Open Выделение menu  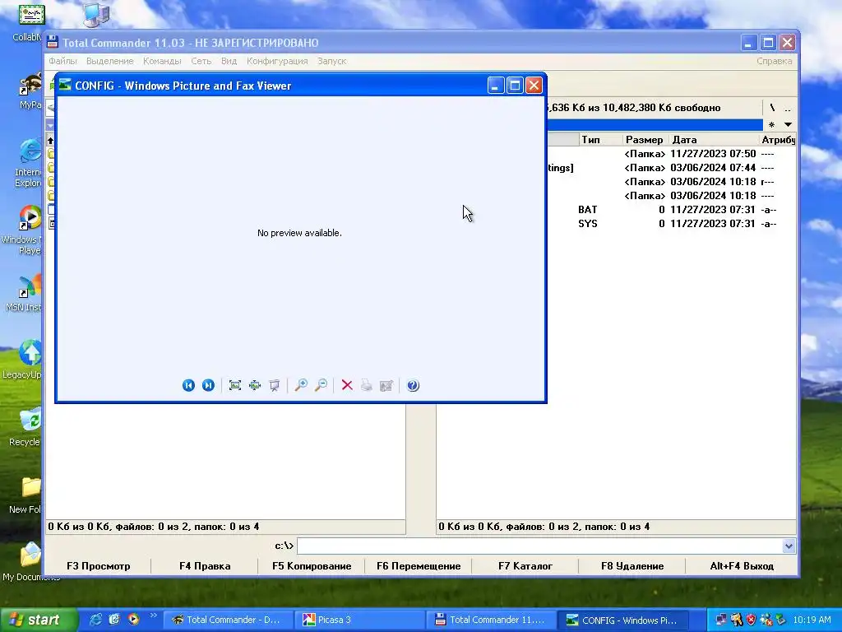coord(110,61)
